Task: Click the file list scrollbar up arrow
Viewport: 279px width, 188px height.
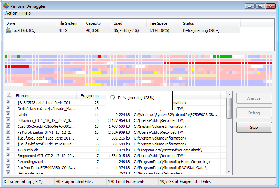Action: pyautogui.click(x=229, y=95)
